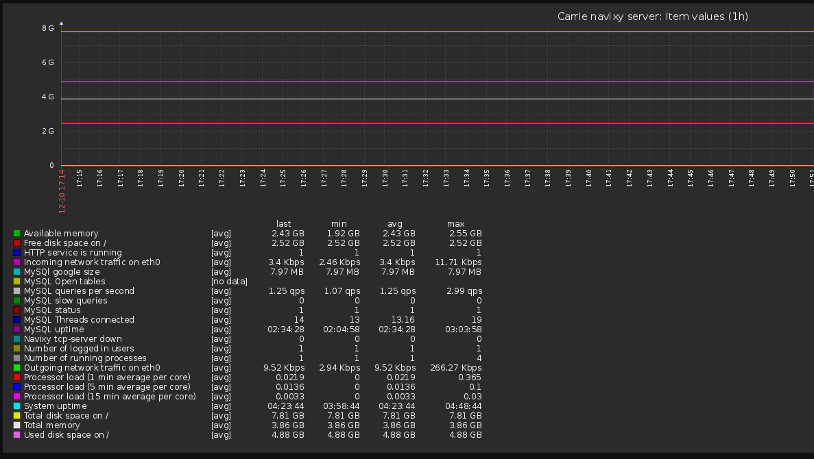Click the Total disk space on / label
The width and height of the screenshot is (814, 459).
(x=66, y=416)
